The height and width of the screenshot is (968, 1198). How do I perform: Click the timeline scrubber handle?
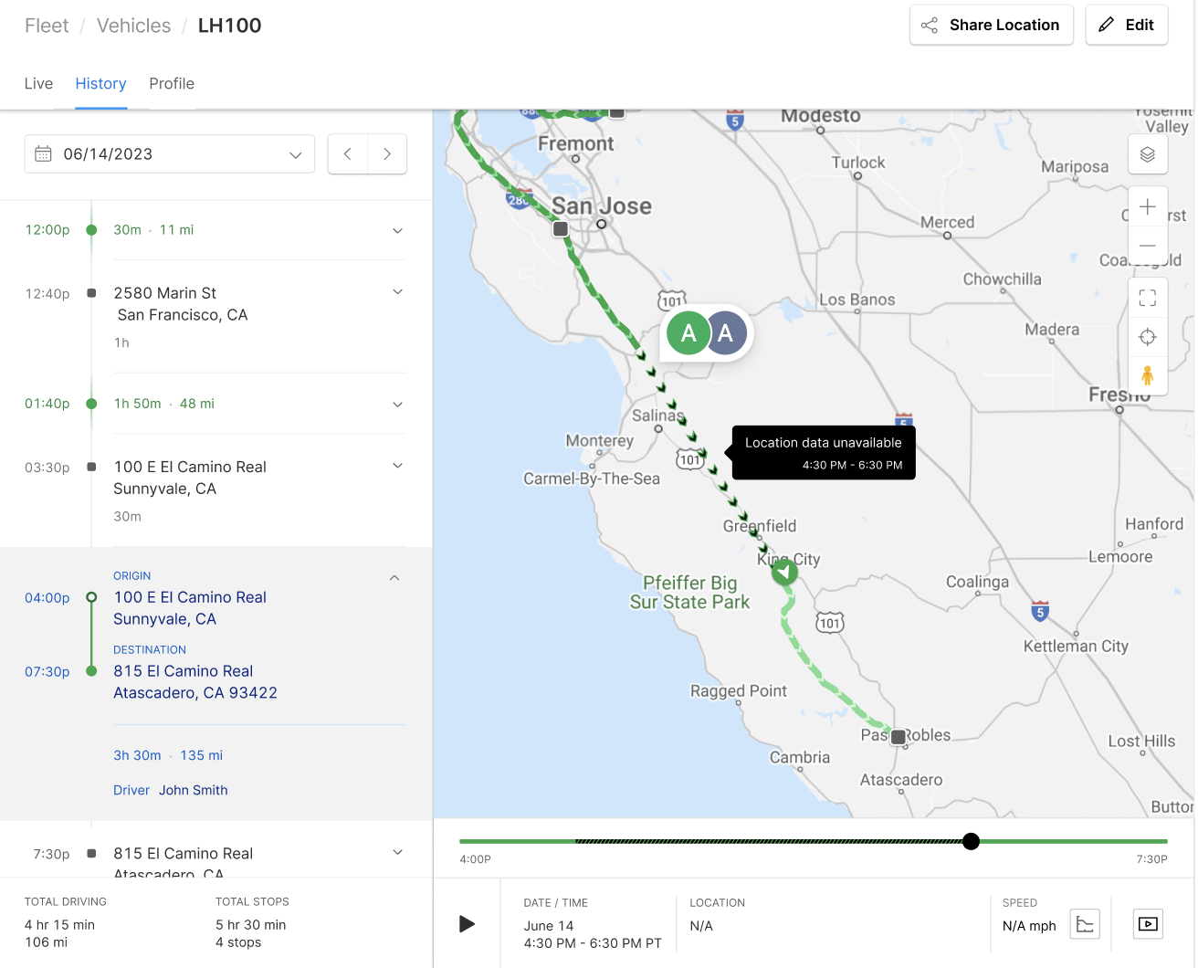tap(971, 841)
